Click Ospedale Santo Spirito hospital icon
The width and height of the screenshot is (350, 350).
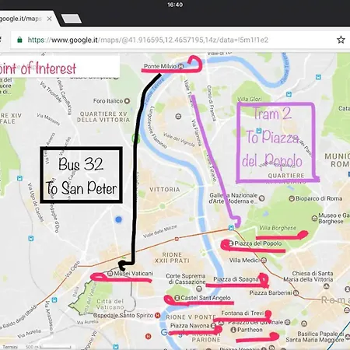(157, 316)
